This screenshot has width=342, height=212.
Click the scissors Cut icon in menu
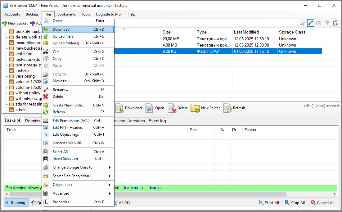[46, 52]
